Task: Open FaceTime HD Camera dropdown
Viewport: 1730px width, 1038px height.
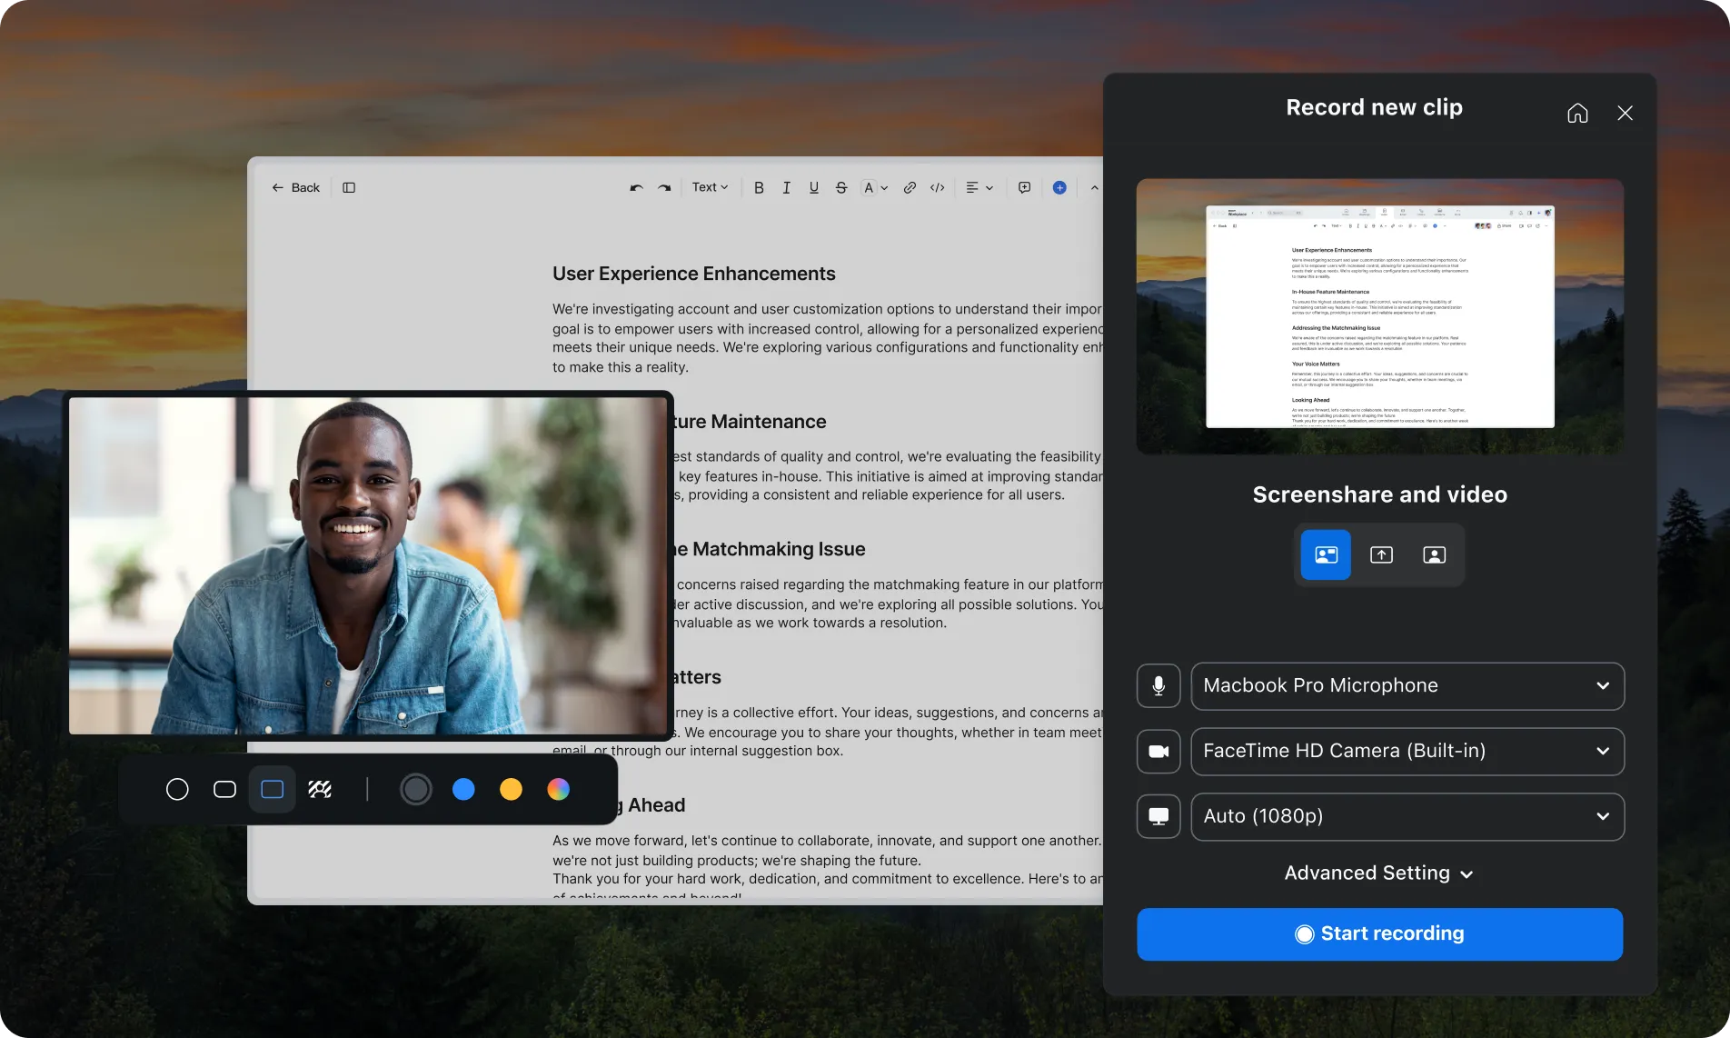Action: pyautogui.click(x=1407, y=751)
